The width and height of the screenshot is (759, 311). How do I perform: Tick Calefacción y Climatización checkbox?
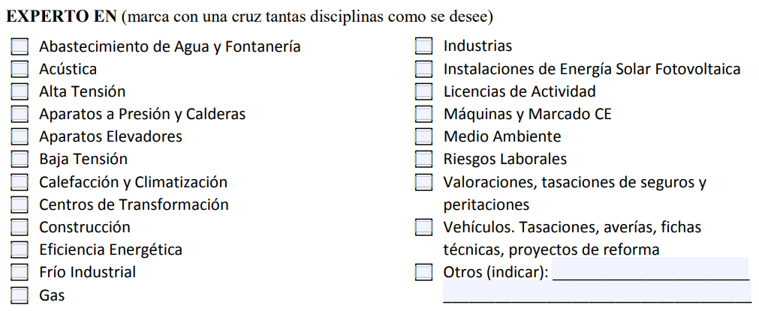click(x=20, y=182)
